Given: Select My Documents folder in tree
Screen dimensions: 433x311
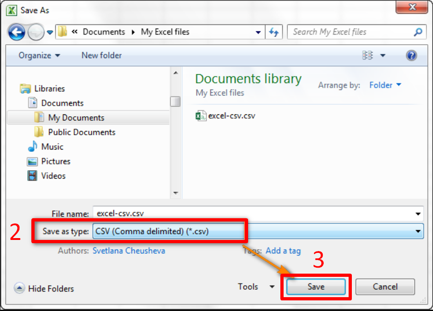Looking at the screenshot, I should tap(76, 118).
